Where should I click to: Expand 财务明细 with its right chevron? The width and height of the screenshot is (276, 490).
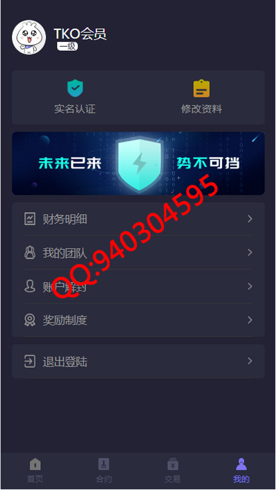pos(250,219)
